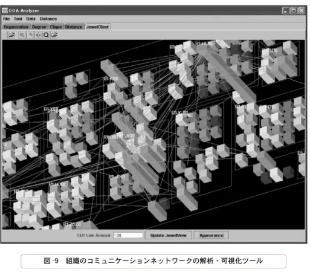310x272 pixels.
Task: Switch to the Degree tab
Action: pyautogui.click(x=39, y=27)
